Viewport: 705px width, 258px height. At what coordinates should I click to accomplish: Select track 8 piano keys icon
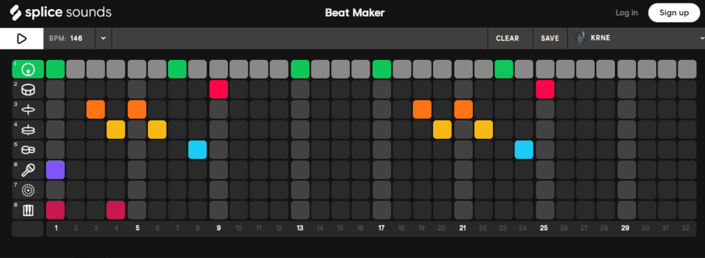[28, 211]
